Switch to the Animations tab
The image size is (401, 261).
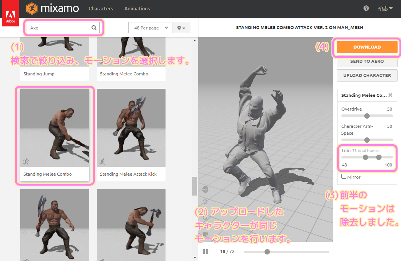136,8
